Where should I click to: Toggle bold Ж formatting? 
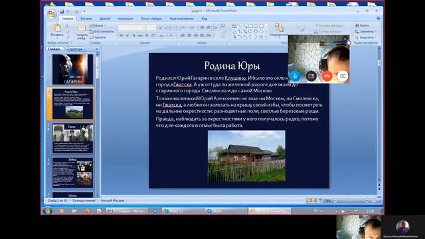coord(121,35)
